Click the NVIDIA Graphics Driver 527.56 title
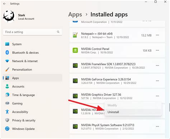 101,94
